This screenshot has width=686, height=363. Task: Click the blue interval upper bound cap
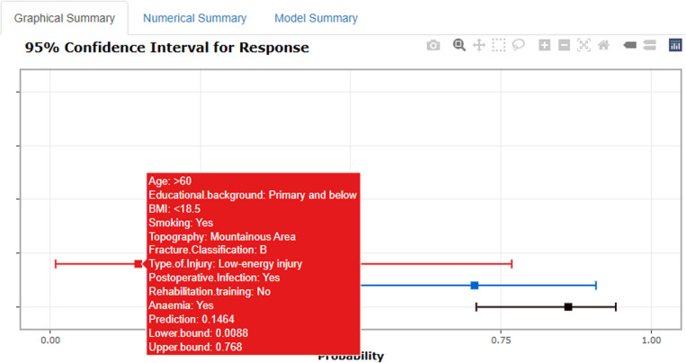point(596,286)
